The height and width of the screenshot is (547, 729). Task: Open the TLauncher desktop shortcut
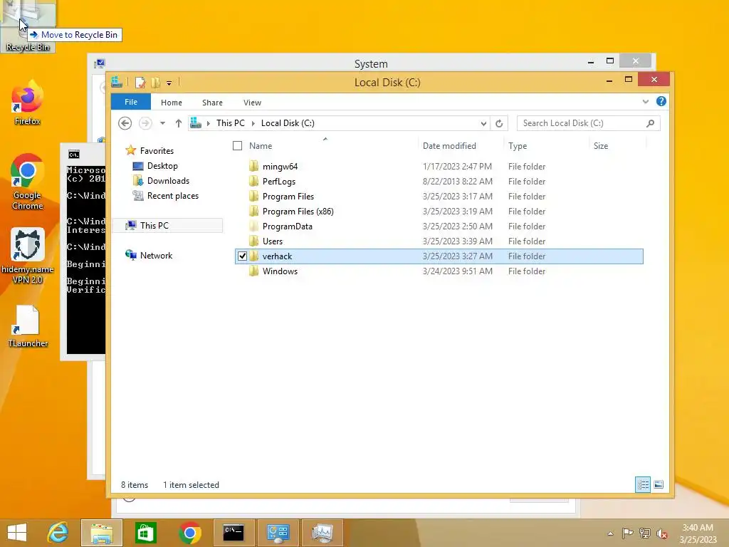pyautogui.click(x=28, y=326)
